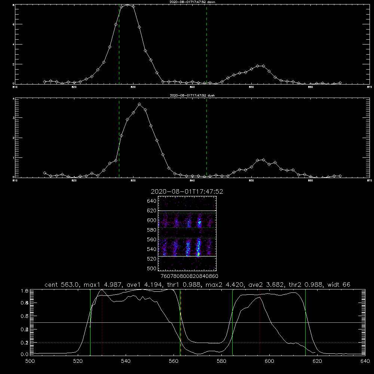
Task: Click the 500 label on the spectral image y-axis
Action: 152,268
